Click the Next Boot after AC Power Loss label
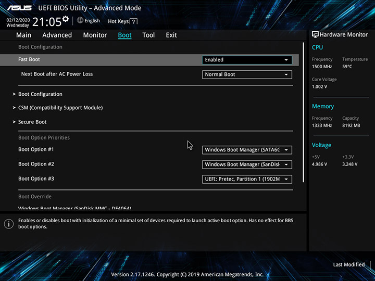The width and height of the screenshot is (375, 281). [x=57, y=74]
